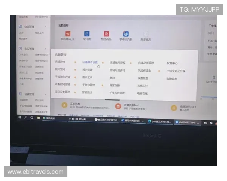The height and width of the screenshot is (181, 227).
Task: Open the 宝贝团 app icon
Action: pyautogui.click(x=87, y=34)
